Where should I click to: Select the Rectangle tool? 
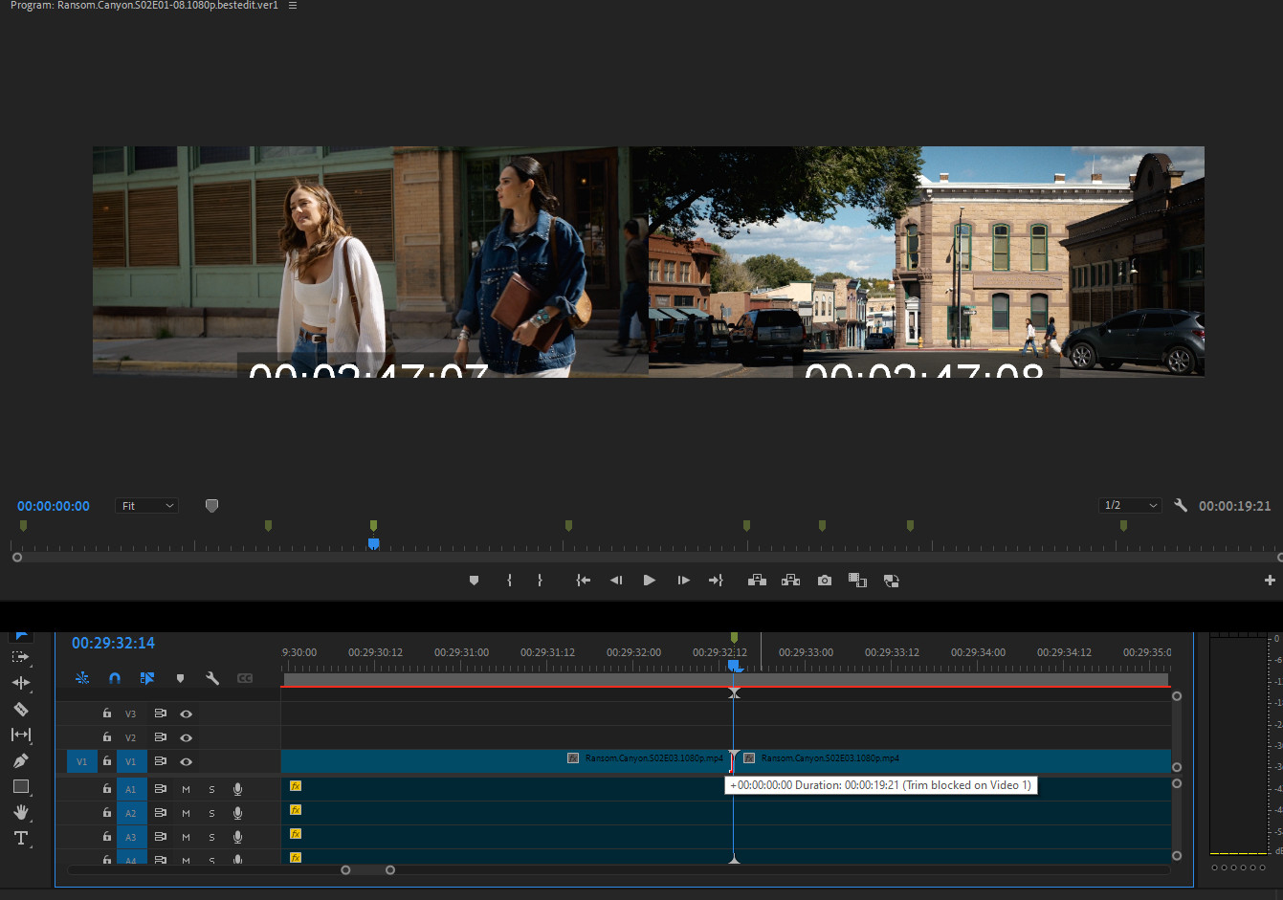click(21, 786)
